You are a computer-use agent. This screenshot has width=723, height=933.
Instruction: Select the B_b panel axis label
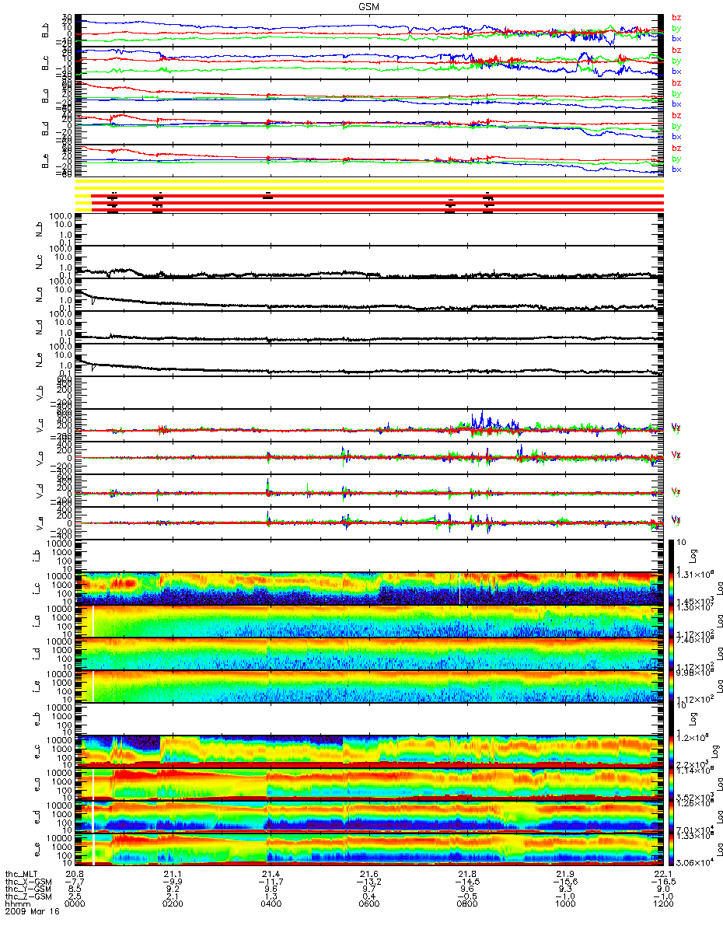[x=46, y=31]
